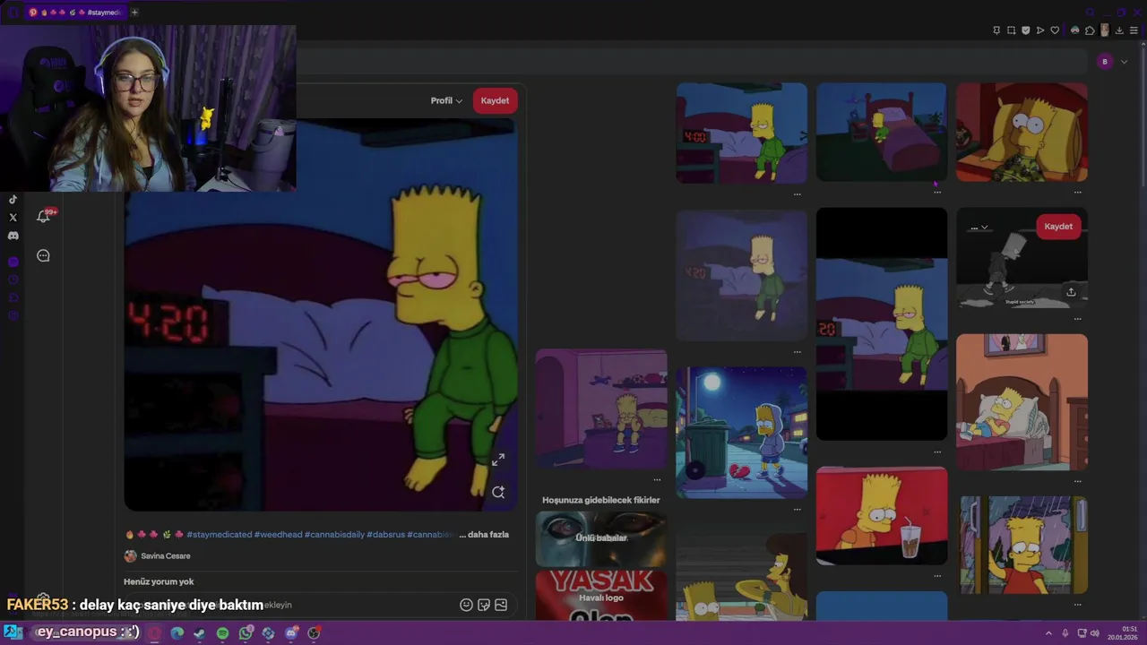The height and width of the screenshot is (645, 1147).
Task: Expand account menu chevron next to B avatar
Action: pyautogui.click(x=1124, y=62)
